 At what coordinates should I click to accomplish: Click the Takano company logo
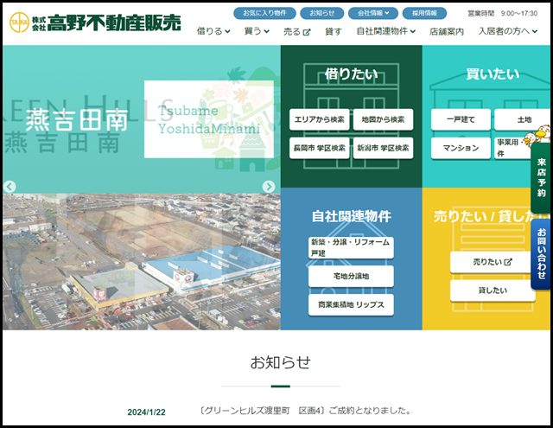point(95,22)
